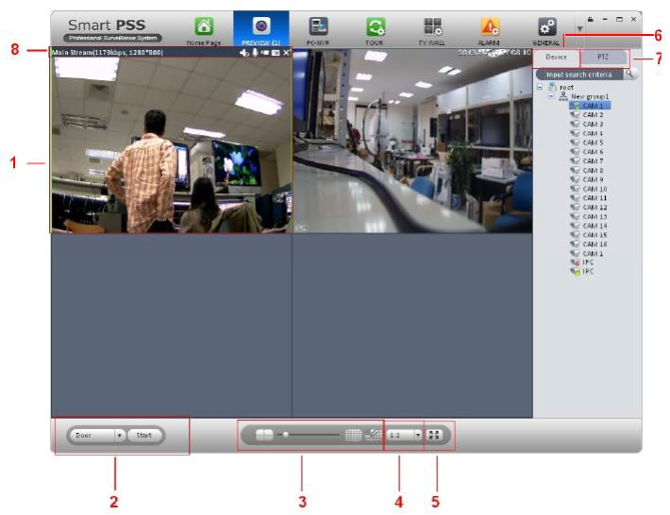Open the 1:1 aspect ratio dropdown
The image size is (670, 515).
point(418,436)
